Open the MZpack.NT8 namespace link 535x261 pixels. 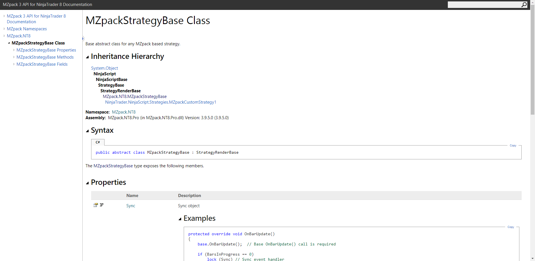(x=124, y=112)
